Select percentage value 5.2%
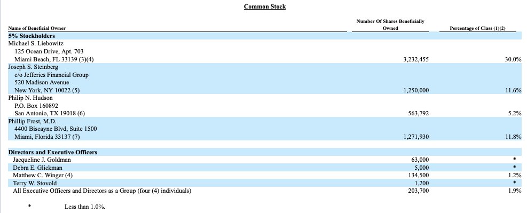The height and width of the screenshot is (213, 527). [515, 114]
